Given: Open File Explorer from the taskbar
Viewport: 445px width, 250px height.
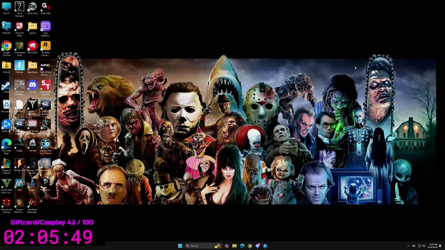Looking at the screenshot, I should click(x=234, y=246).
